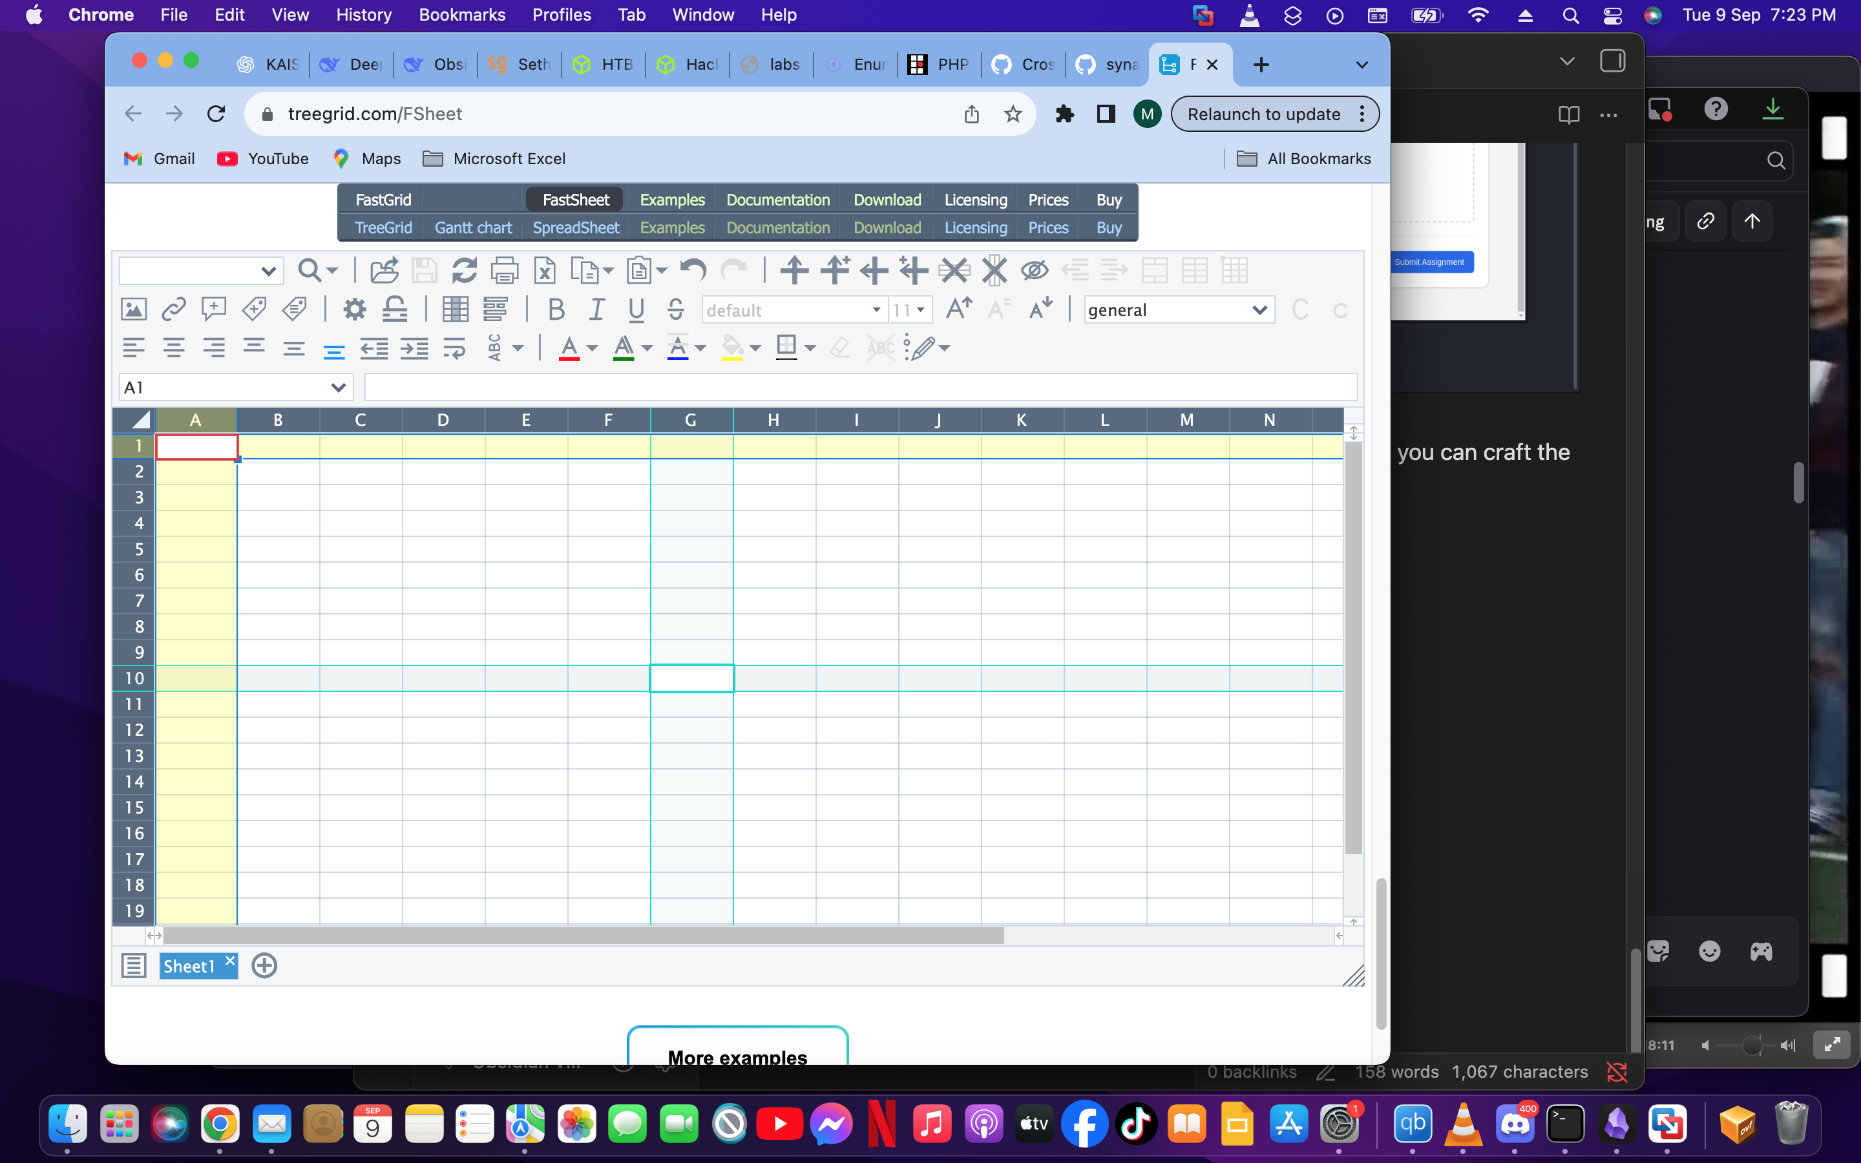Click the Delete row icon
Image resolution: width=1861 pixels, height=1163 pixels.
pos(954,270)
